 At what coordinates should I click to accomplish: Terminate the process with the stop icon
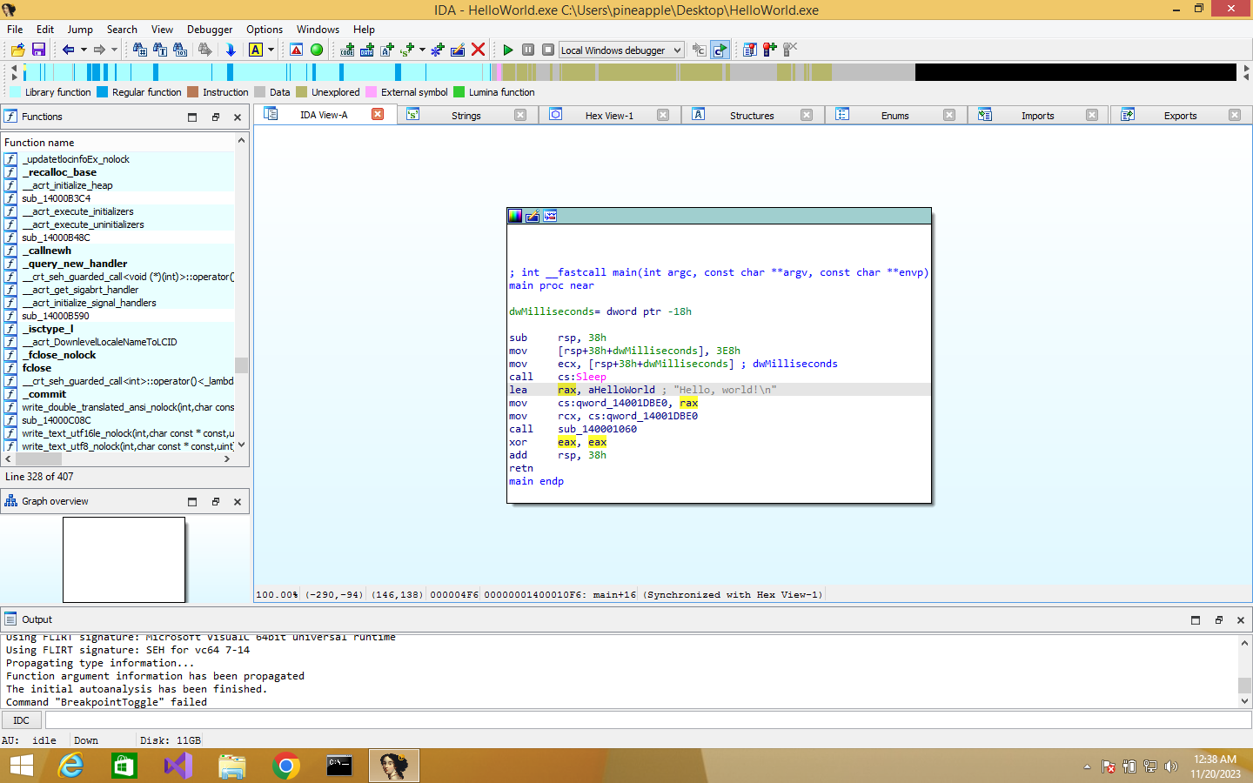coord(548,50)
